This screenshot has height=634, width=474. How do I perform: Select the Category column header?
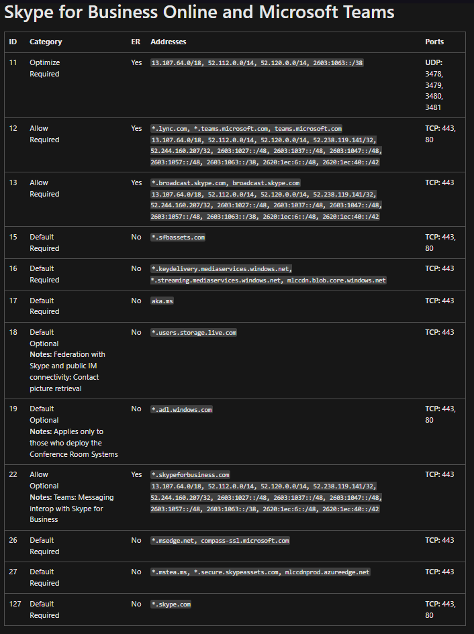point(46,42)
